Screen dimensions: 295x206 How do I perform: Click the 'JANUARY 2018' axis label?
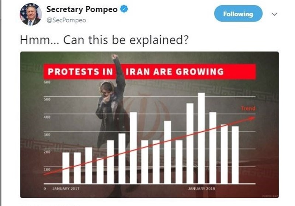[x=201, y=189]
